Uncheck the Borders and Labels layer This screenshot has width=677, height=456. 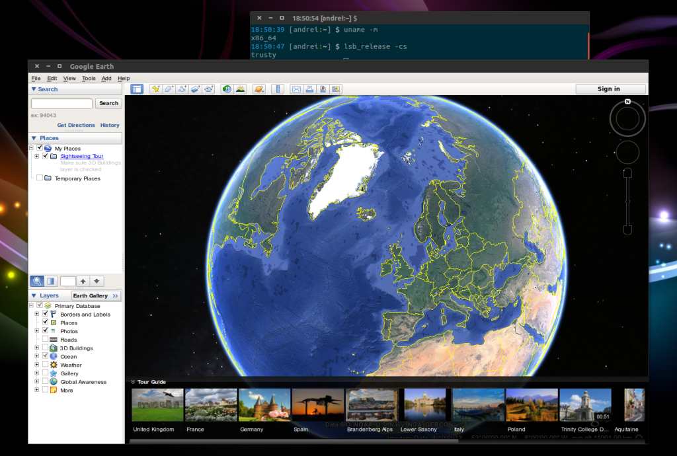coord(46,314)
